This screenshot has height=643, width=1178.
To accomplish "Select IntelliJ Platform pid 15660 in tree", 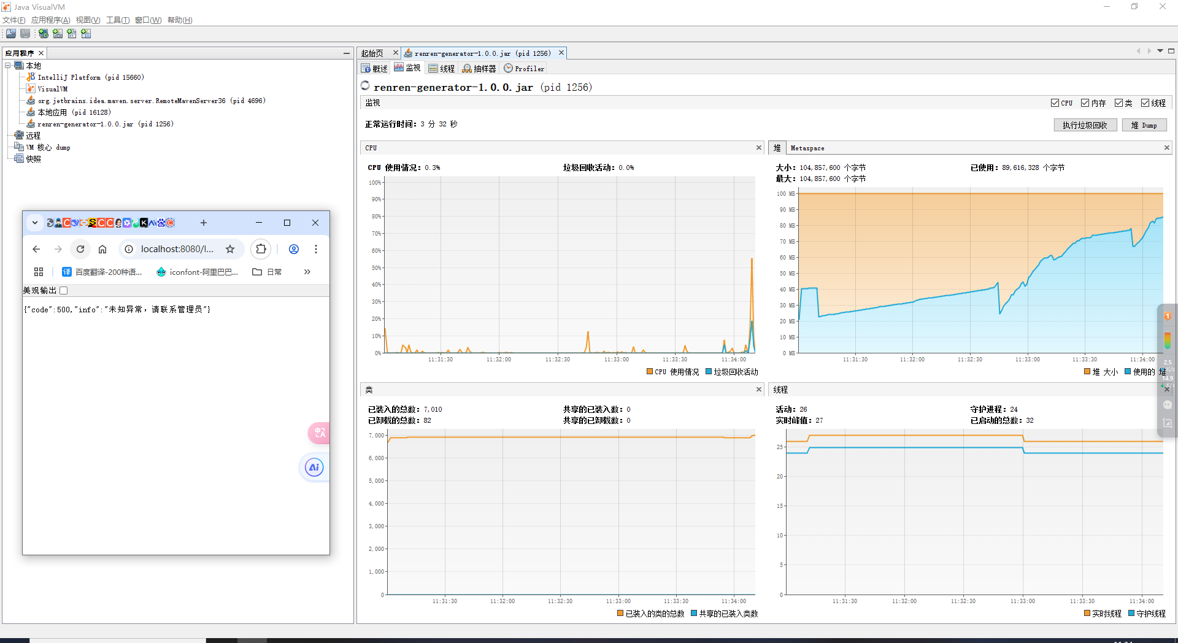I will [90, 77].
